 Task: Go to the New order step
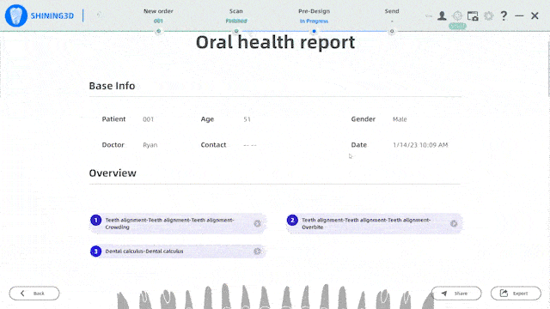(158, 15)
